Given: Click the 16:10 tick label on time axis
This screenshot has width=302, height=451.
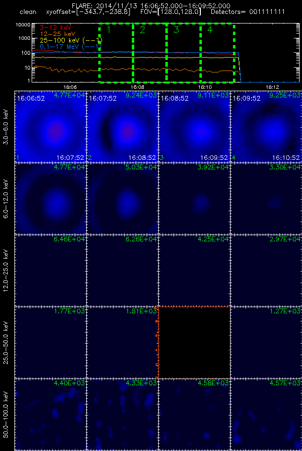Looking at the screenshot, I should click(x=205, y=86).
